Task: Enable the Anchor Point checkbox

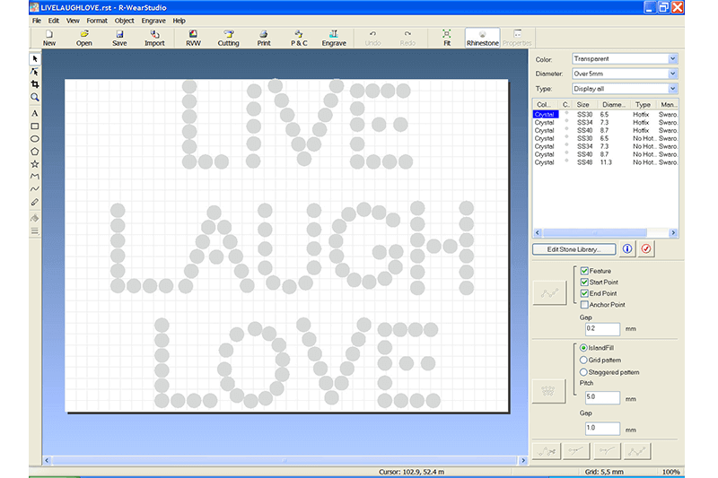Action: click(584, 305)
